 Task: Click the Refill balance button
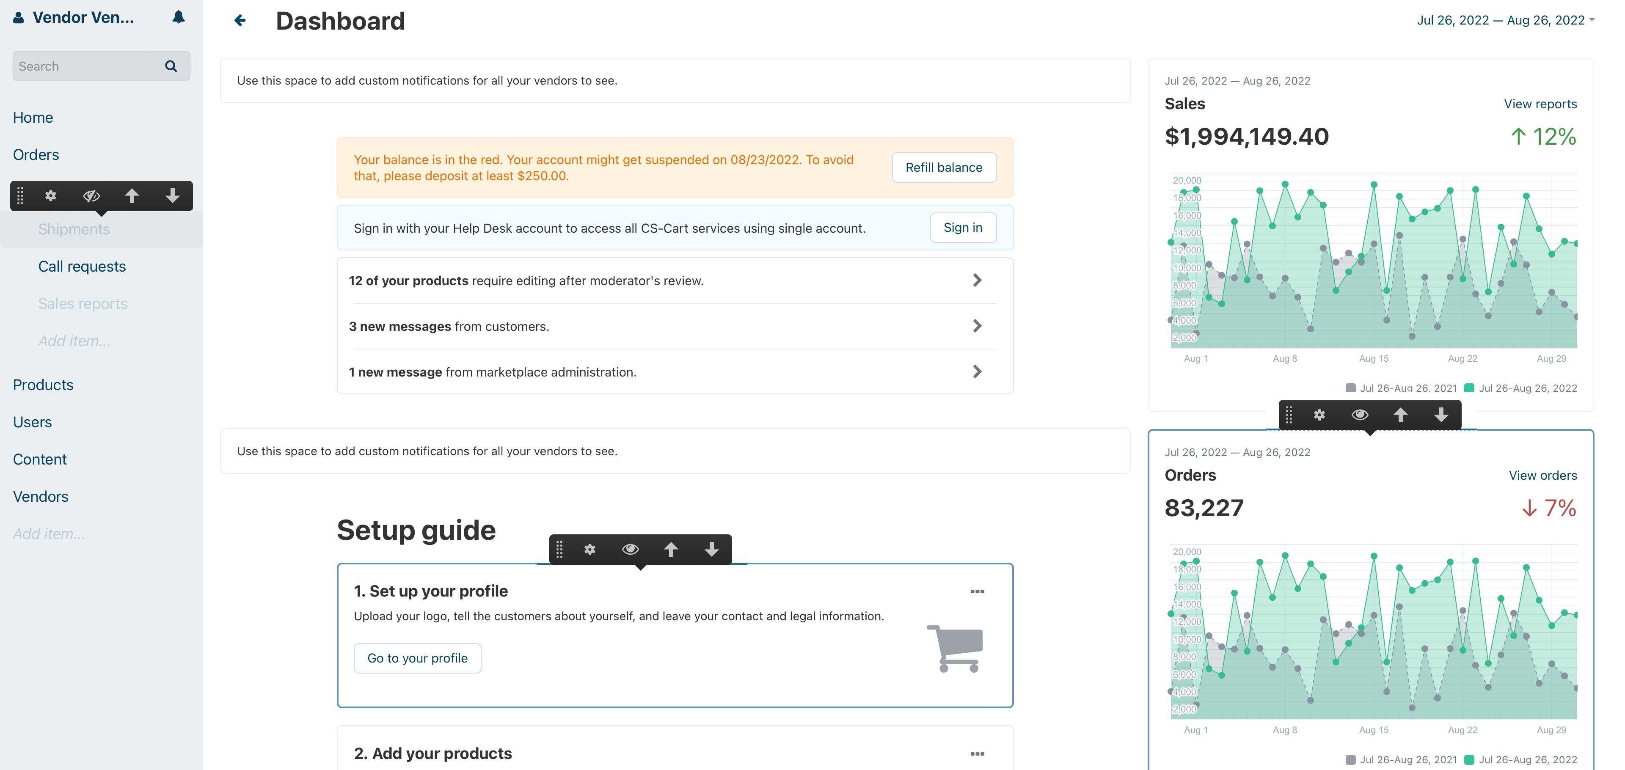944,168
